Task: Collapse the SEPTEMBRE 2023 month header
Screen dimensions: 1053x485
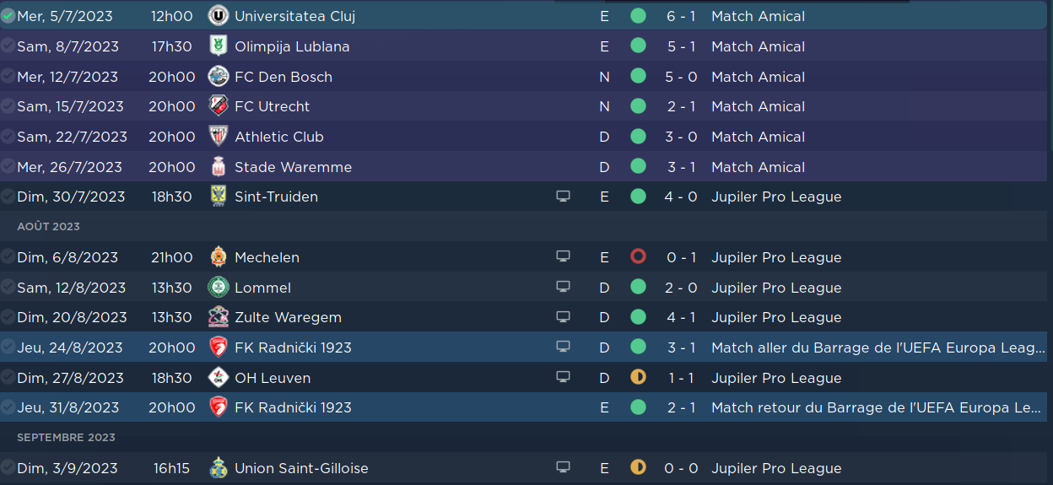Action: 66,438
